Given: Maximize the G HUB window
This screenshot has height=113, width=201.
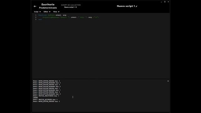Looking at the screenshot, I should coord(165,2).
